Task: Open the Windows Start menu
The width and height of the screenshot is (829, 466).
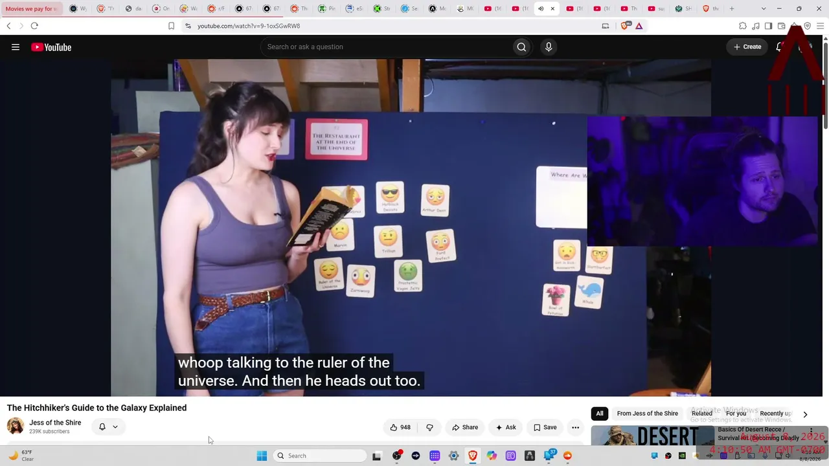Action: point(262,456)
